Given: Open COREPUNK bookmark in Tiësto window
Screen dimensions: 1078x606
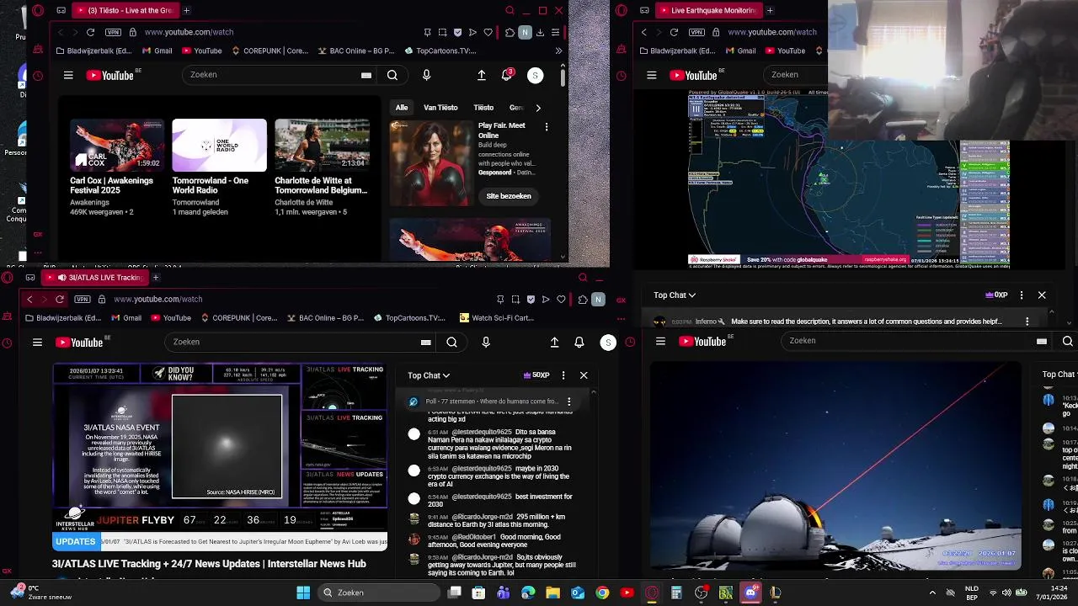Looking at the screenshot, I should 269,50.
